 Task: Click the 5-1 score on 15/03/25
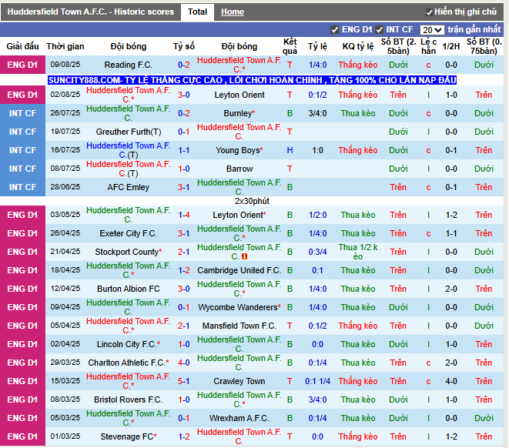(184, 382)
